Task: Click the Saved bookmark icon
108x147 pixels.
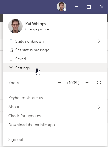Action: pyautogui.click(x=11, y=59)
